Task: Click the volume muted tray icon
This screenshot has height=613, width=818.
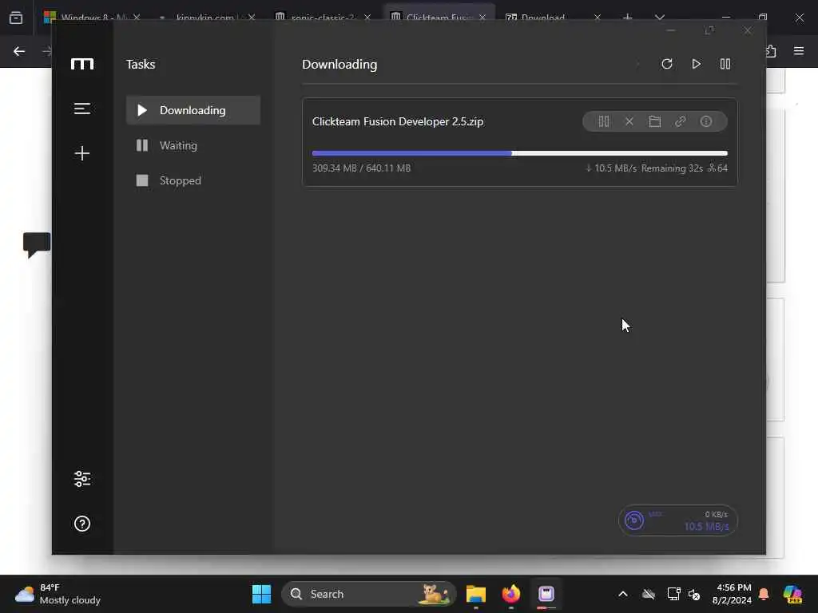Action: click(694, 594)
